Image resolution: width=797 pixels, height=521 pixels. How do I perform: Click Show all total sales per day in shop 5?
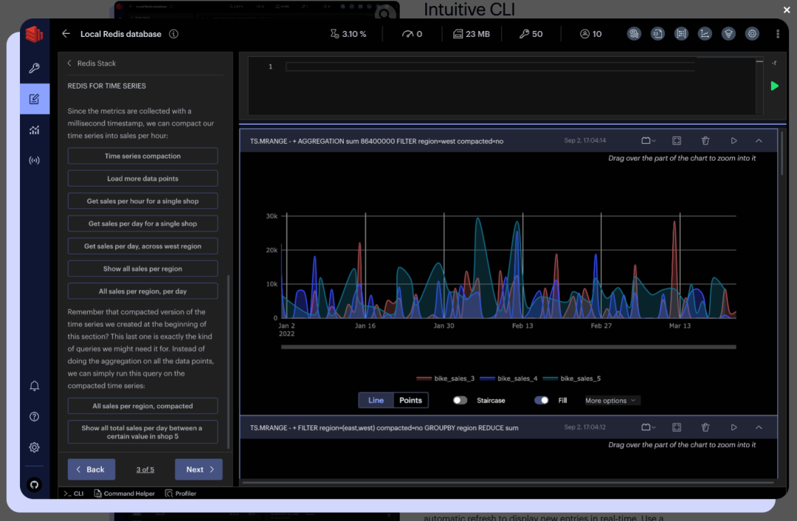(143, 432)
